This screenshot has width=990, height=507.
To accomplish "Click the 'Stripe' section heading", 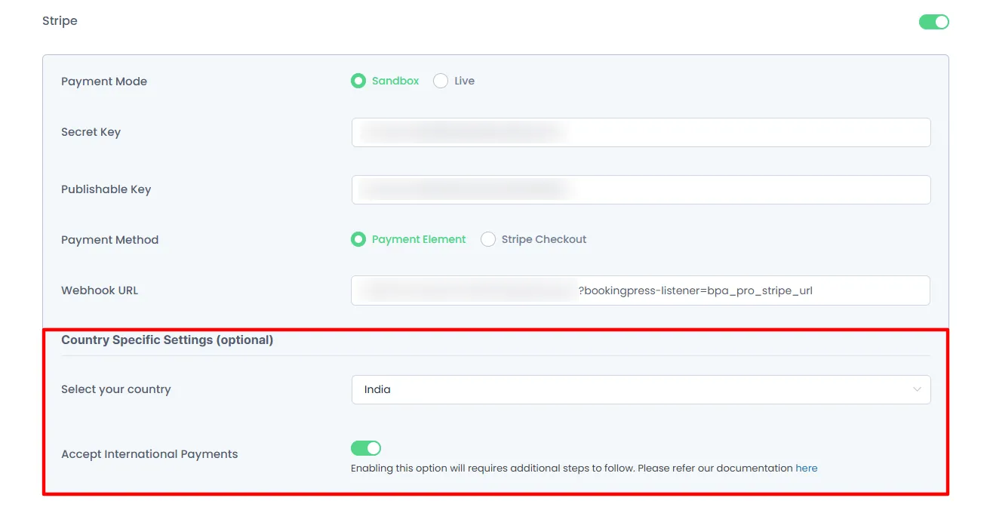I will [x=60, y=21].
